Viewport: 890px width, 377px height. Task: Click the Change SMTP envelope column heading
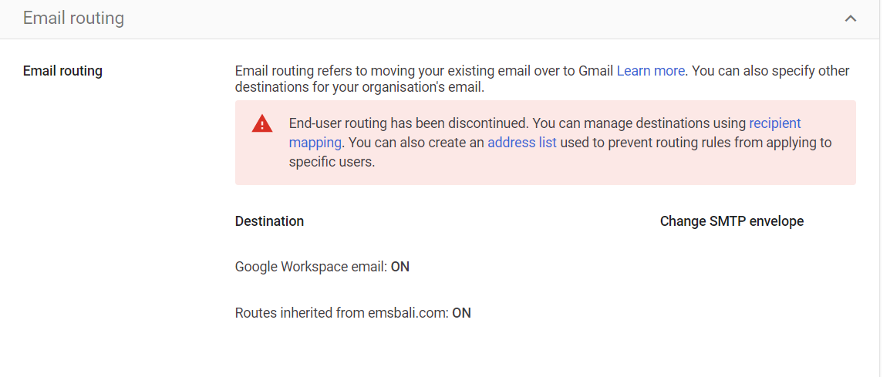click(731, 221)
